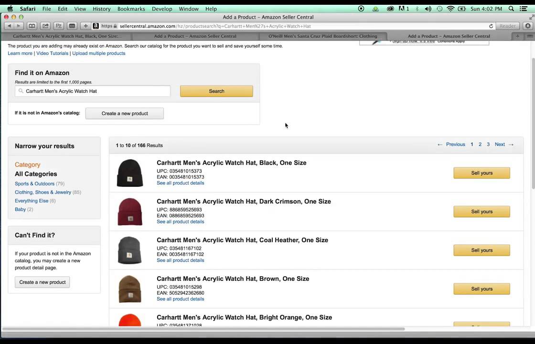Click the volume icon in menu bar

tap(428, 9)
